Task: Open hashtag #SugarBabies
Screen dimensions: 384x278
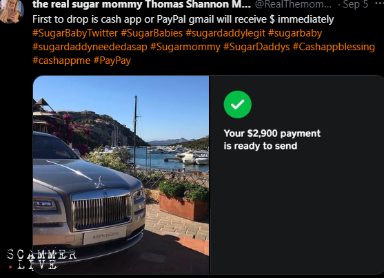Action: coord(152,33)
